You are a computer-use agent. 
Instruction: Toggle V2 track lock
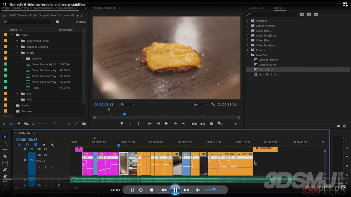pos(25,149)
